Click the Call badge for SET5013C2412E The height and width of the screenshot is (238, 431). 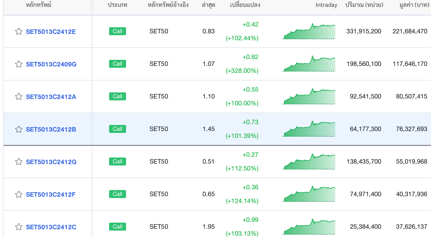click(118, 31)
